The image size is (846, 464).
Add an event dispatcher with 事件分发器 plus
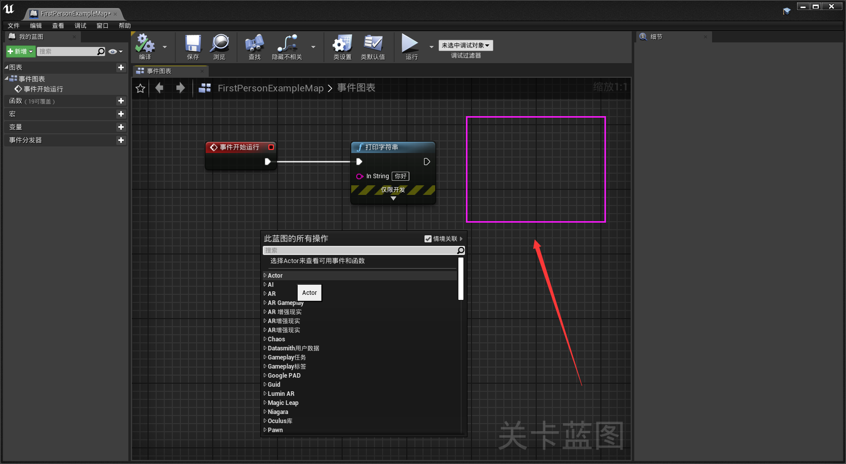coord(121,140)
